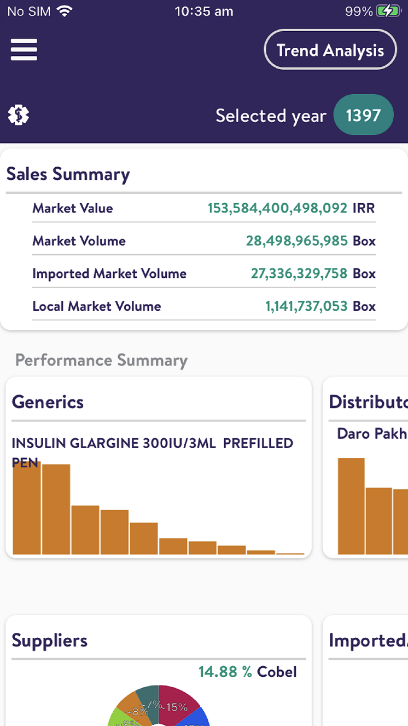This screenshot has height=726, width=408.
Task: Tap the 10:35 am clock
Action: 204,11
